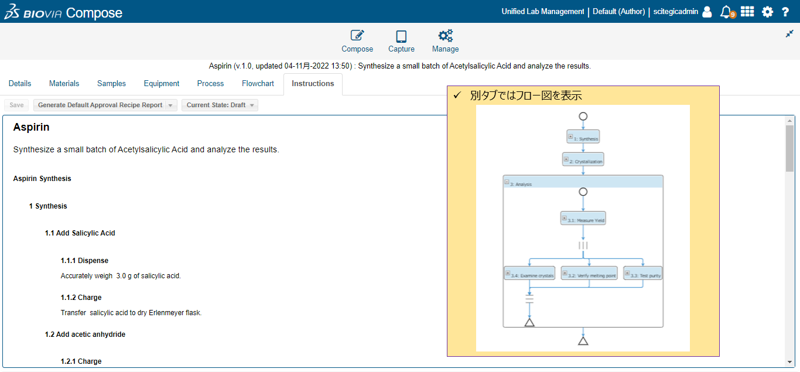The image size is (800, 372).
Task: Expand the 1: Synthesis flowchart node
Action: click(x=570, y=136)
